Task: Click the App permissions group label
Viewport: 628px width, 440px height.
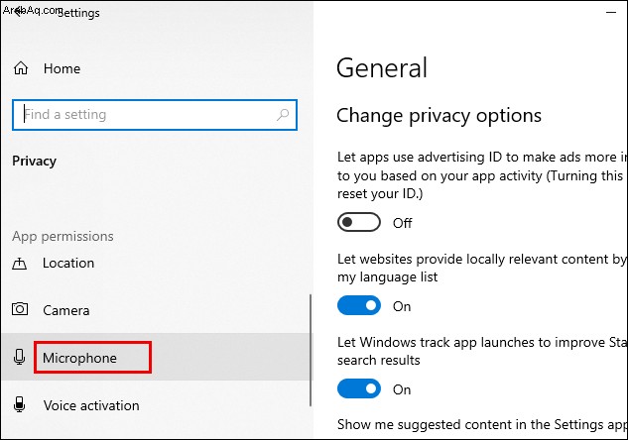Action: (x=63, y=237)
